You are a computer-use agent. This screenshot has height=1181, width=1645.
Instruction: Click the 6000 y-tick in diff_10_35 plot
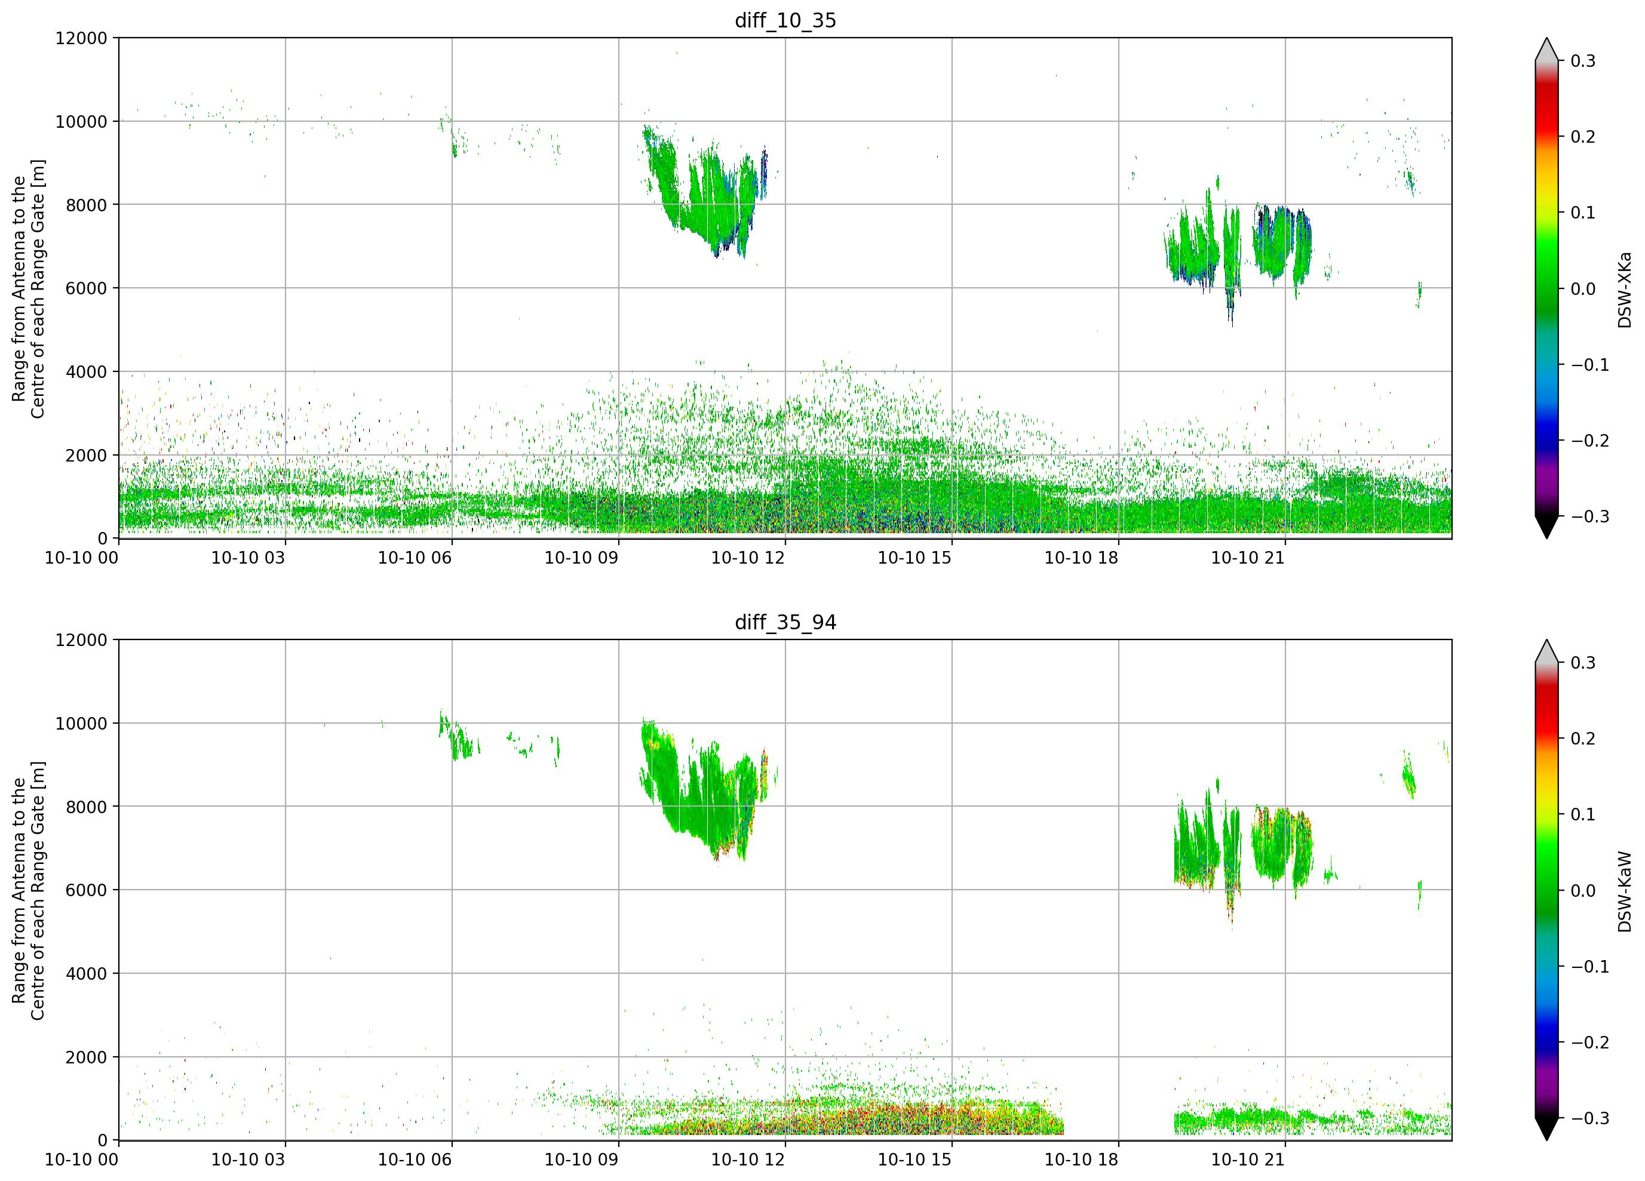tap(86, 288)
